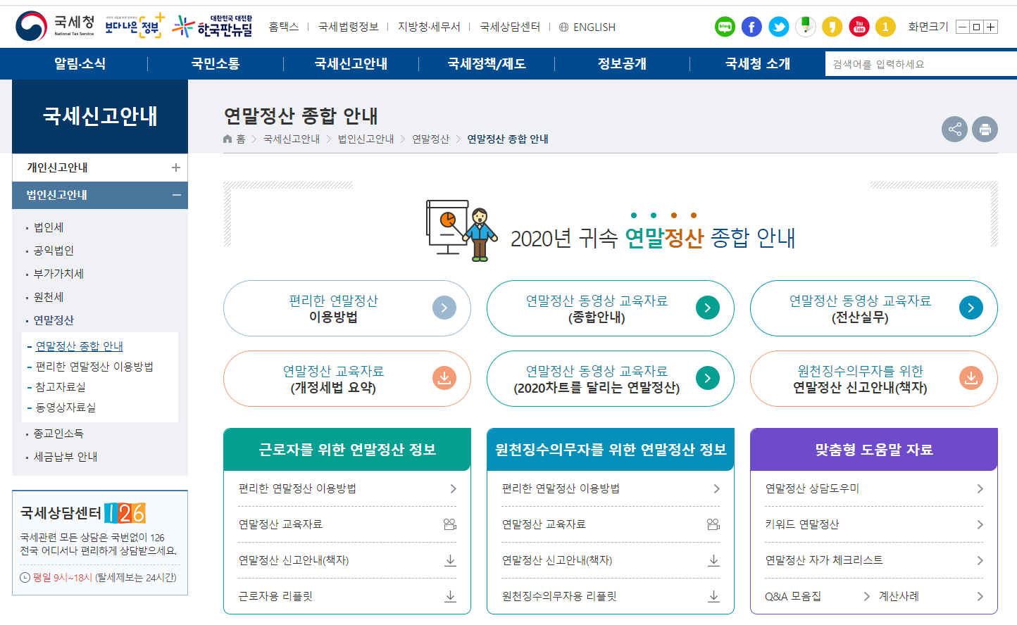Viewport: 1017px width, 625px height.
Task: Download 원천징수의무자용 리플릿 icon
Action: coord(714,596)
